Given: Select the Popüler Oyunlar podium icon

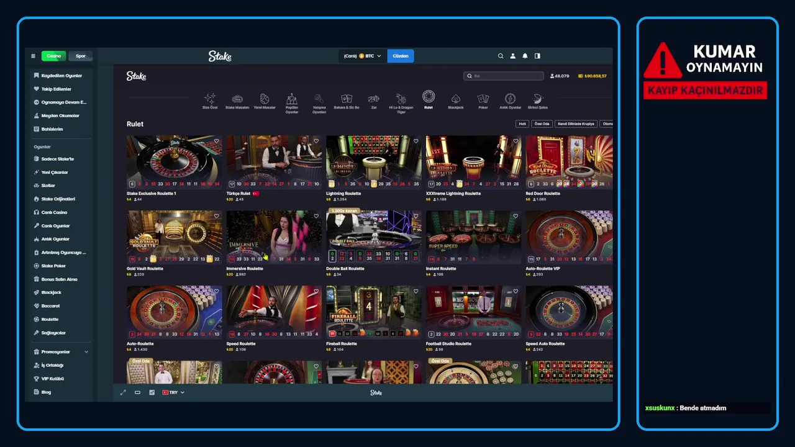Looking at the screenshot, I should coord(292,98).
